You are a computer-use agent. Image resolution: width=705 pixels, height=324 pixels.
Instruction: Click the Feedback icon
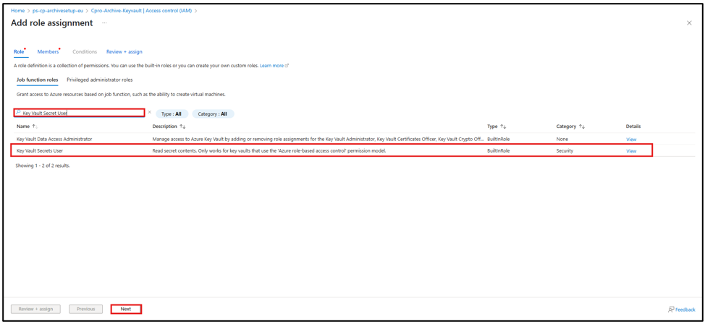coord(671,310)
